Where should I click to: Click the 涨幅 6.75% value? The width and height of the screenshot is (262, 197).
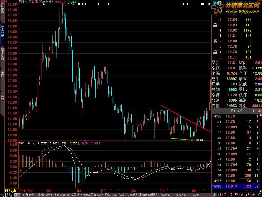click(x=232, y=73)
